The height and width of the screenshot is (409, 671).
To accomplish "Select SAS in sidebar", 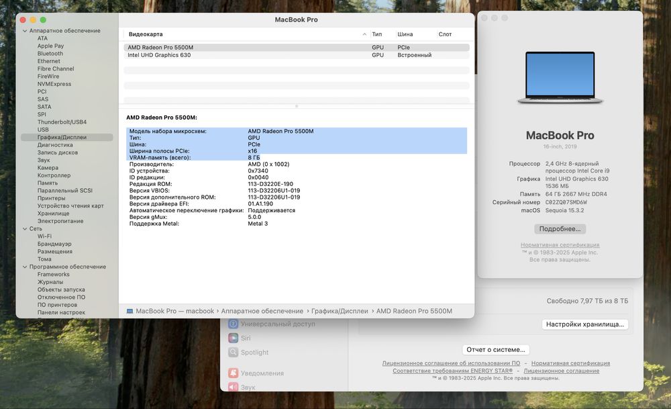I will tap(43, 99).
